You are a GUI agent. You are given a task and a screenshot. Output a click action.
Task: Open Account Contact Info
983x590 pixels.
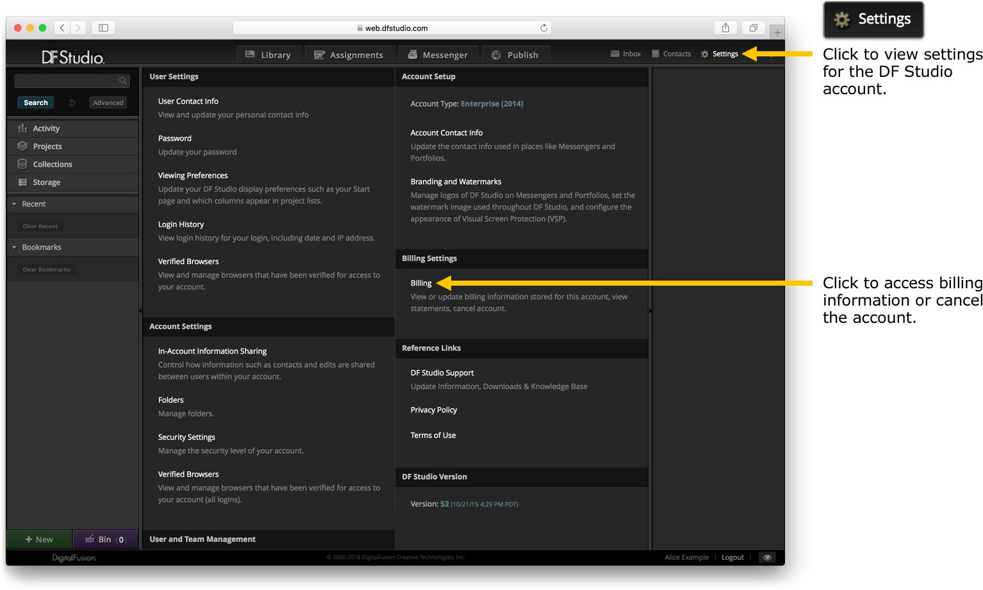coord(447,133)
